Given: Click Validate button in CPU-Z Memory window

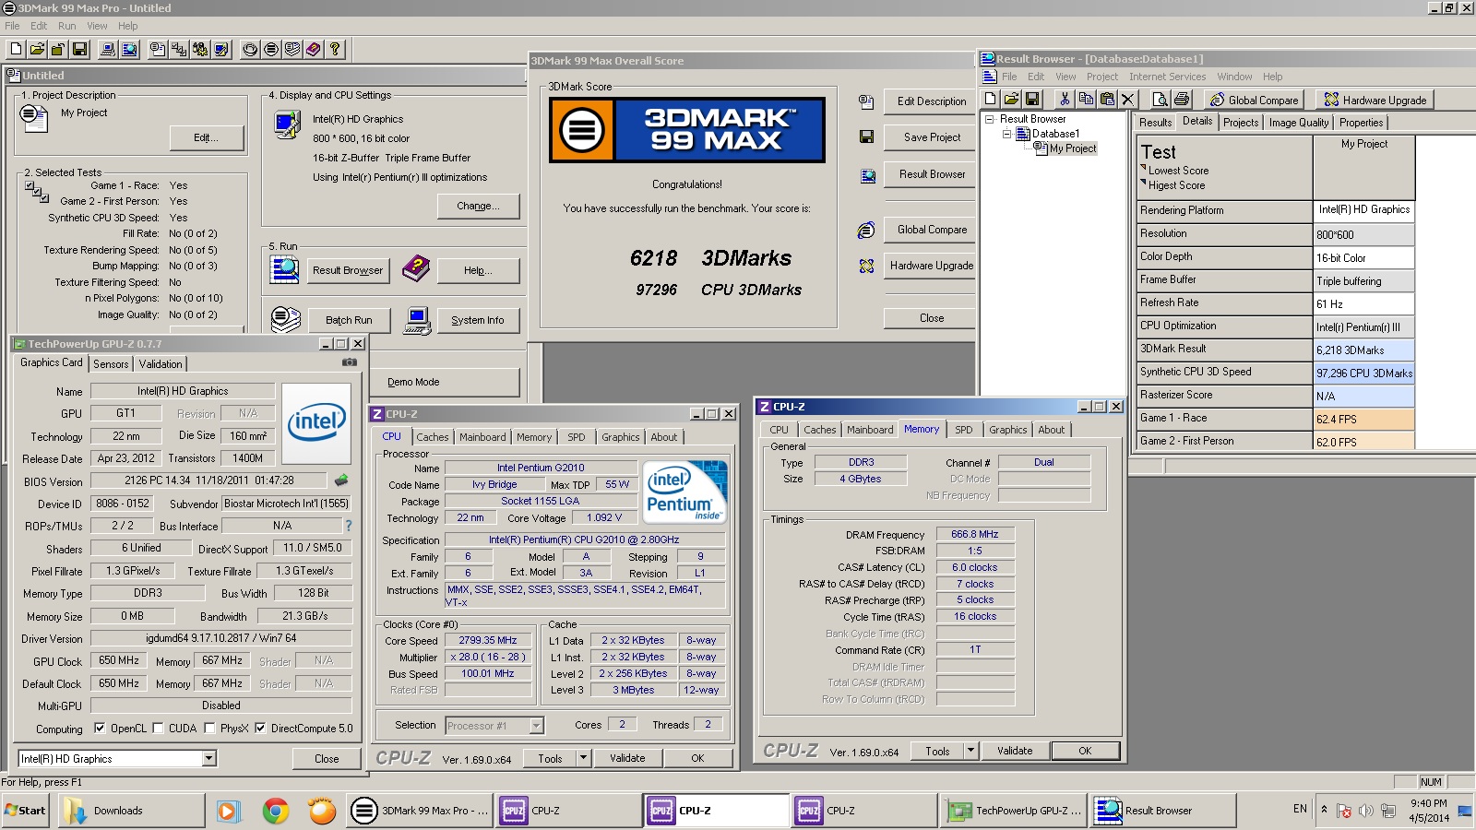Looking at the screenshot, I should (x=1015, y=751).
